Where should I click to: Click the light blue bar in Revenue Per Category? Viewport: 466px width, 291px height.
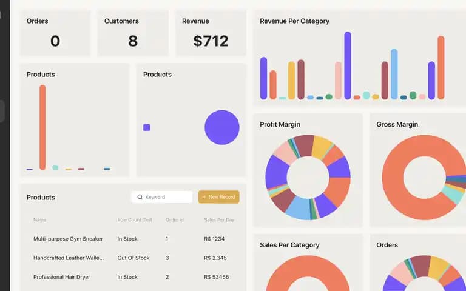(x=394, y=74)
